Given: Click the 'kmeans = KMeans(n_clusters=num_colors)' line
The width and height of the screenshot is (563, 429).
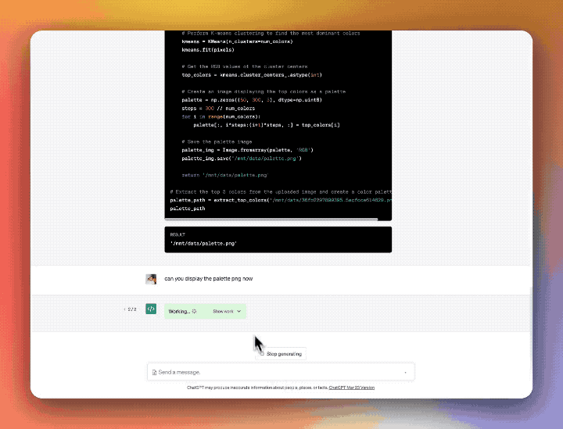Looking at the screenshot, I should pos(238,41).
